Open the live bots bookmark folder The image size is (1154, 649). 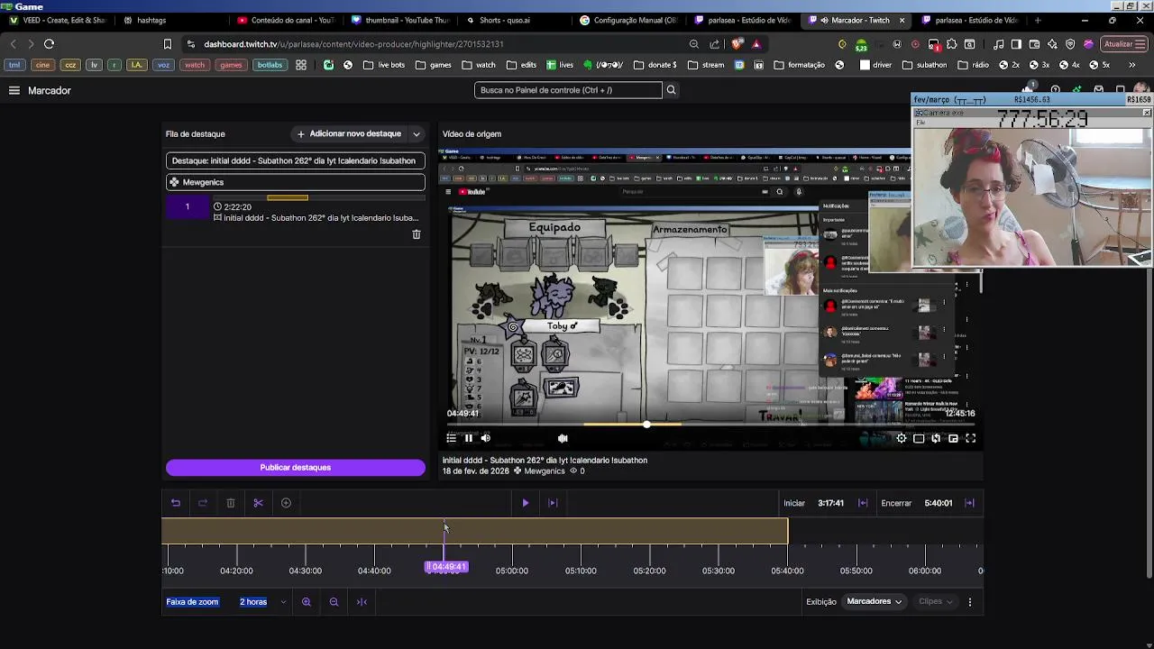[383, 65]
